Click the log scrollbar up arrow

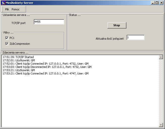[x=161, y=57]
